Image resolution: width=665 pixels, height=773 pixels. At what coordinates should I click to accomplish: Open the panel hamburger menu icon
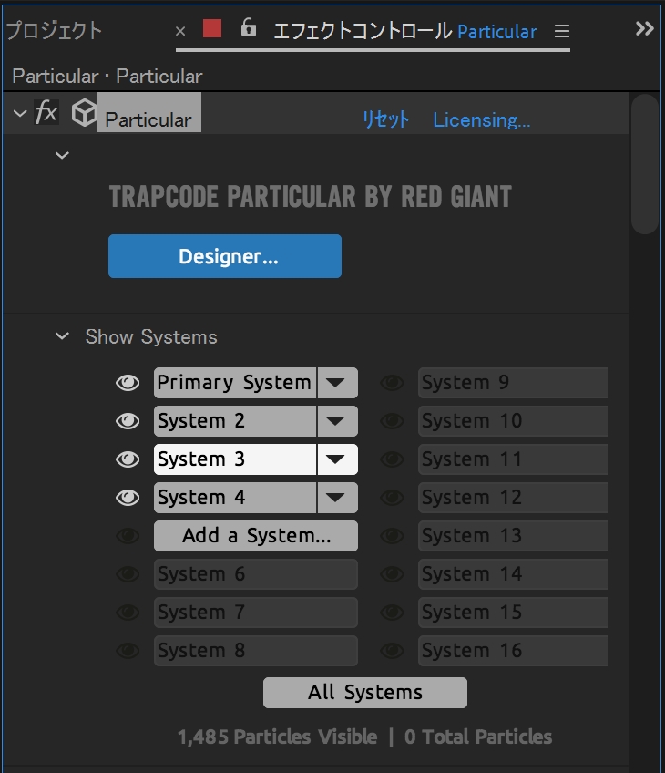[x=562, y=30]
